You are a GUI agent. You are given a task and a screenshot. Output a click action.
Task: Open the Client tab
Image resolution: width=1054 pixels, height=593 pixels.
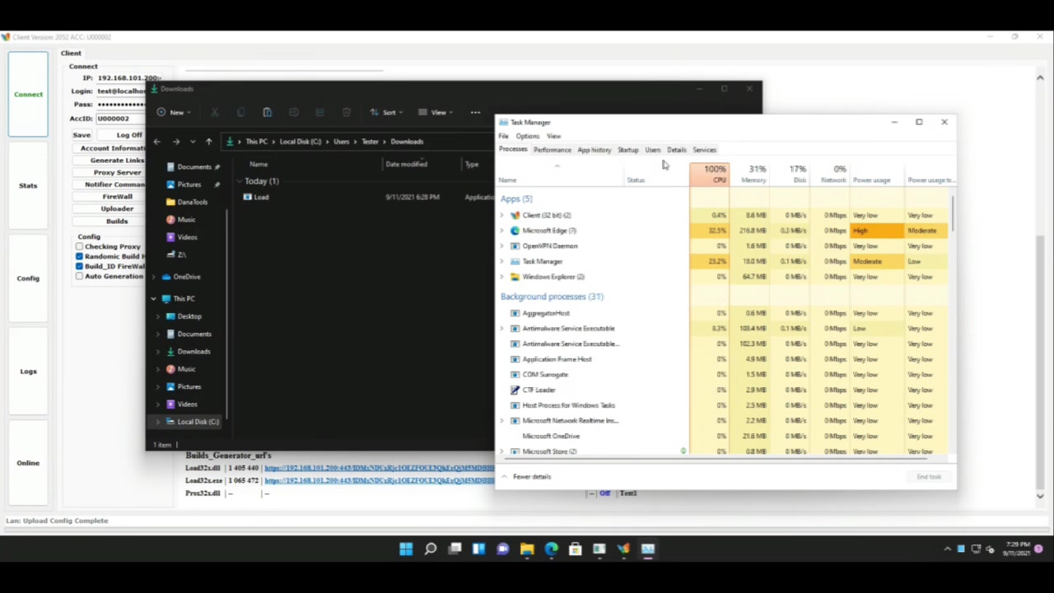click(x=71, y=53)
